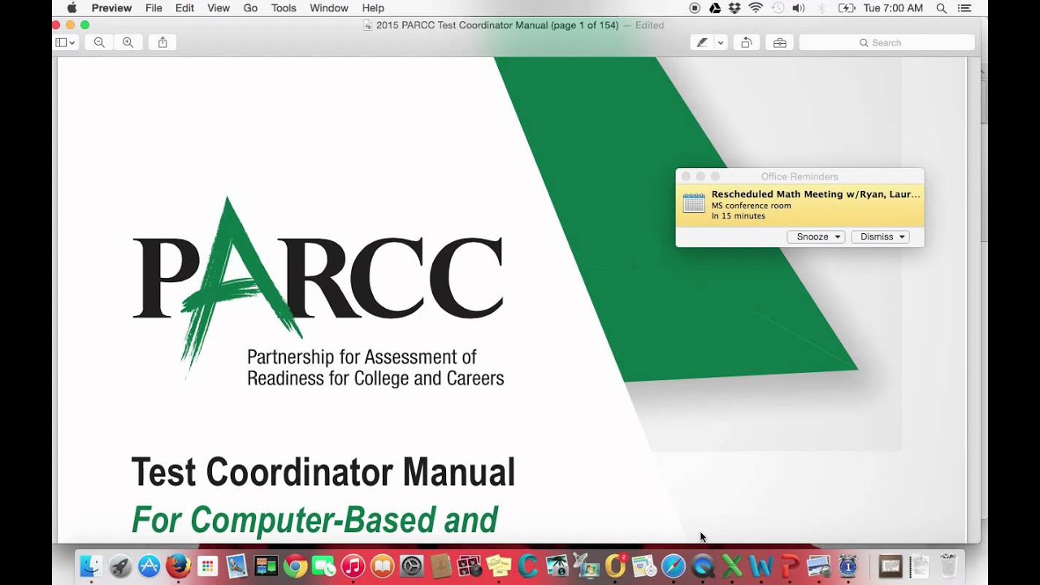Click the document title in title bar

tap(496, 25)
